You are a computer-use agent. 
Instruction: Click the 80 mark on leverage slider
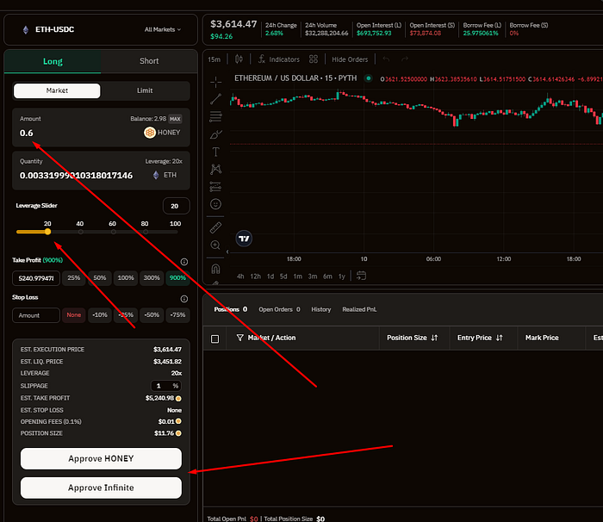(145, 232)
